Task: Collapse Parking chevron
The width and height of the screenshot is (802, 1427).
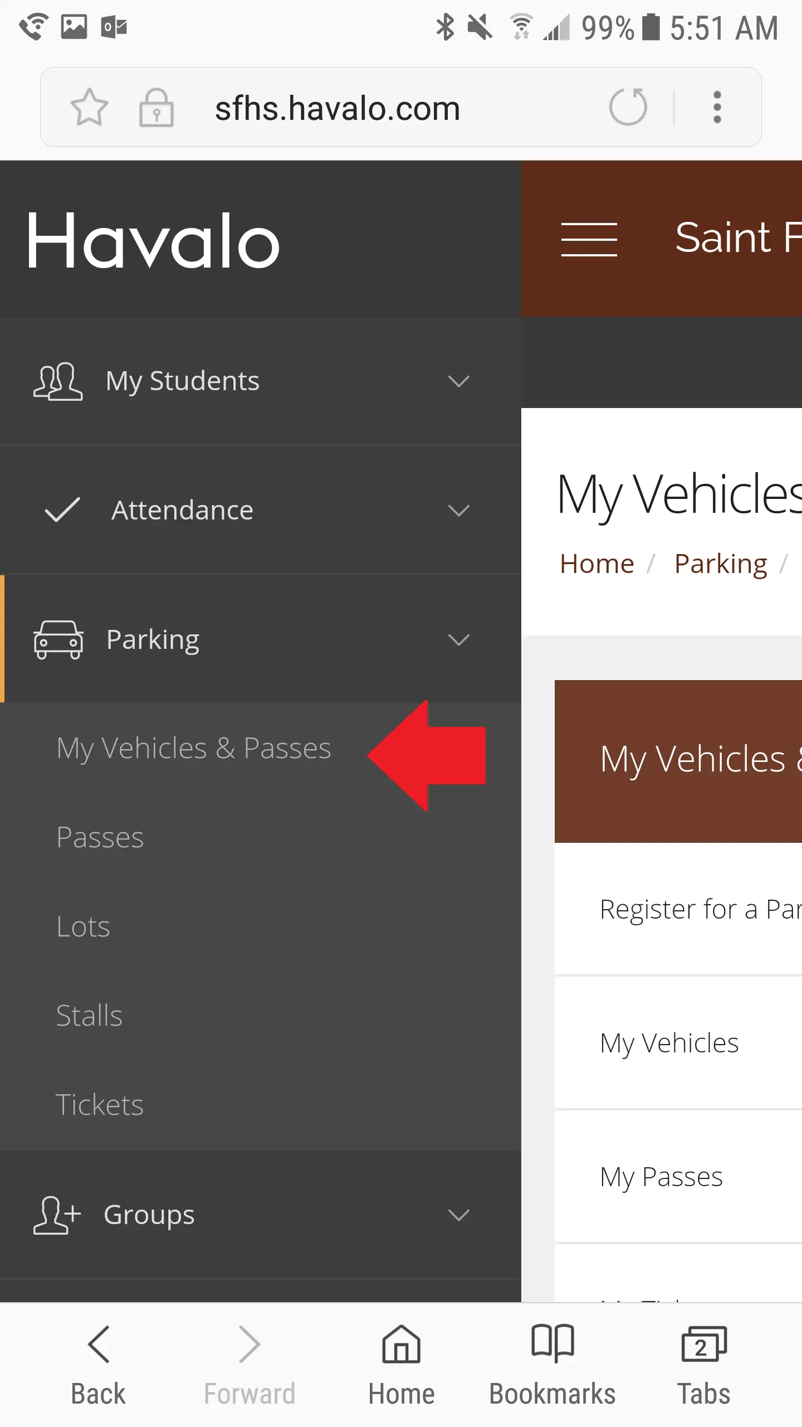Action: coord(459,639)
